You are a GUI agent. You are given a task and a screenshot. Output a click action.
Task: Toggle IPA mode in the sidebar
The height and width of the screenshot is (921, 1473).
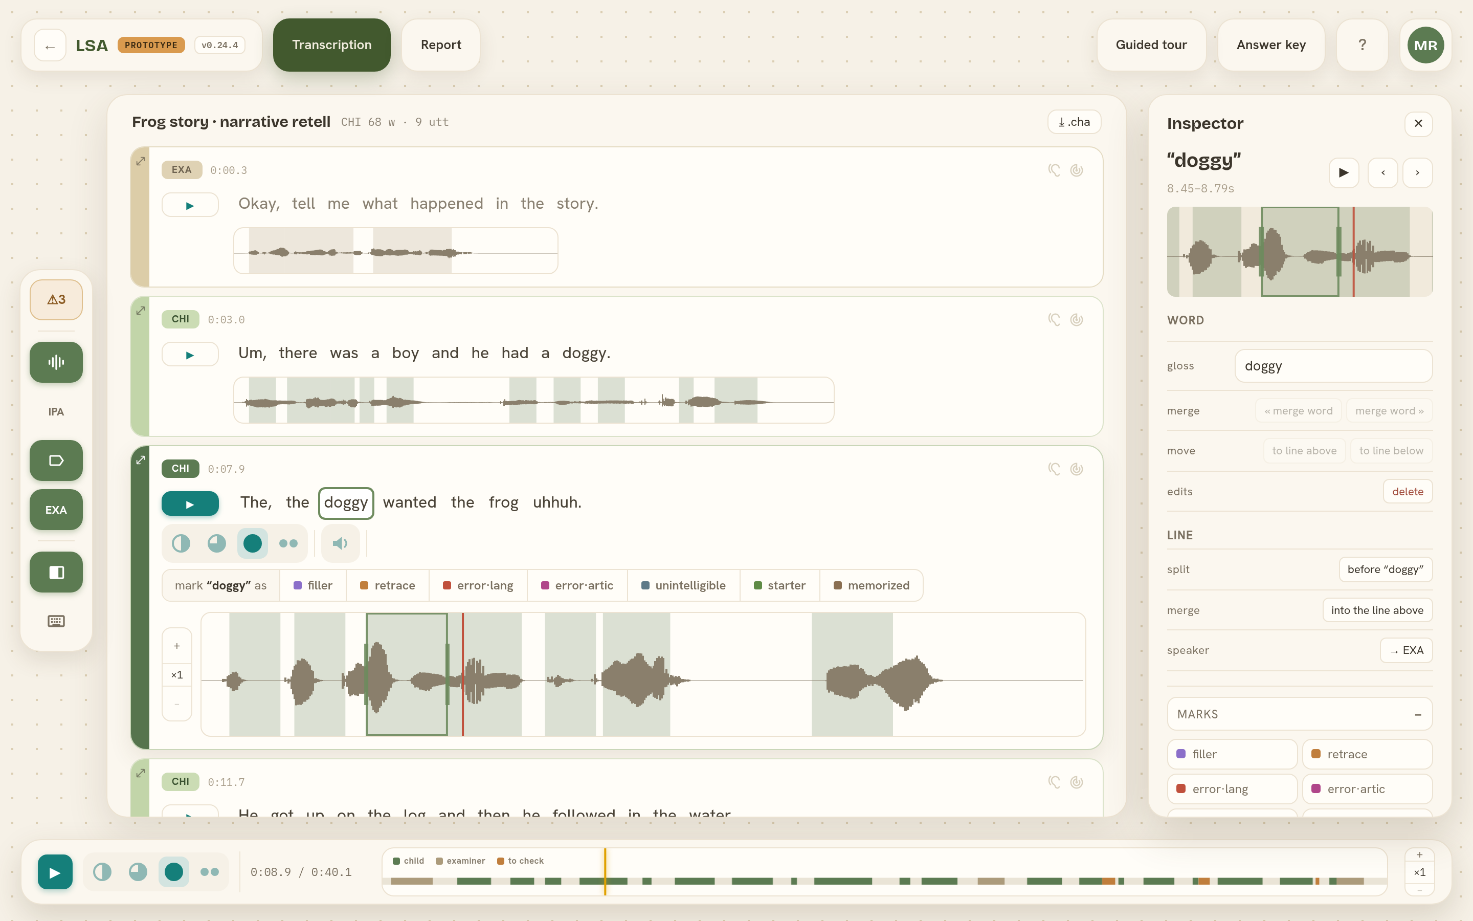[x=56, y=412]
